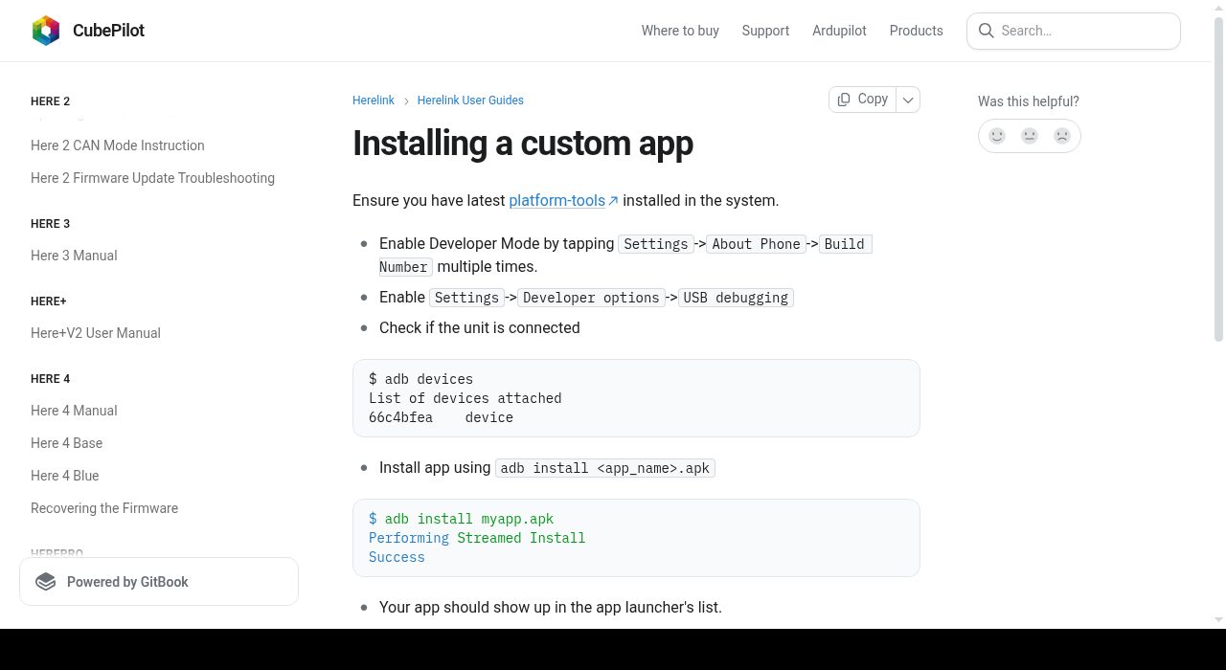Viewport: 1226px width, 670px height.
Task: Rate page with happy face icon
Action: [x=997, y=136]
